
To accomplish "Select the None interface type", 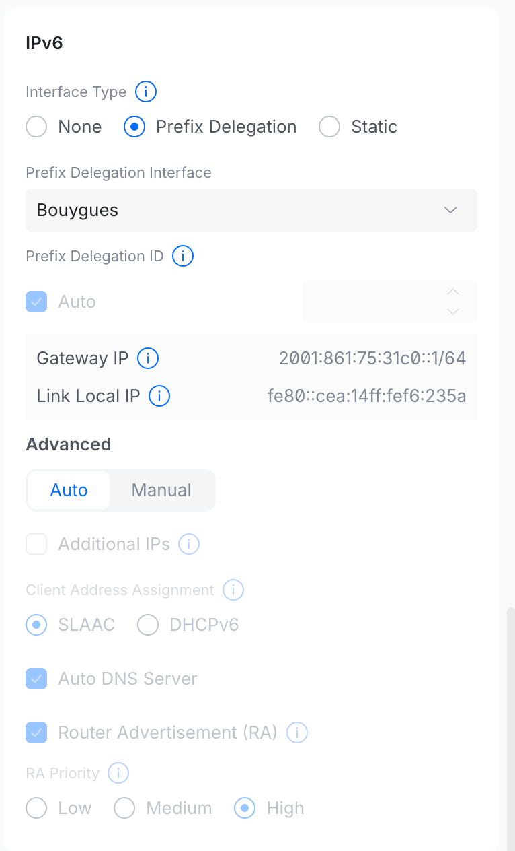I will (x=36, y=127).
